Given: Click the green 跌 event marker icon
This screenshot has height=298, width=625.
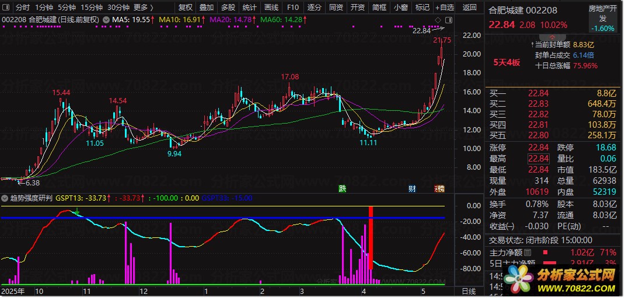Looking at the screenshot, I should pyautogui.click(x=343, y=188).
